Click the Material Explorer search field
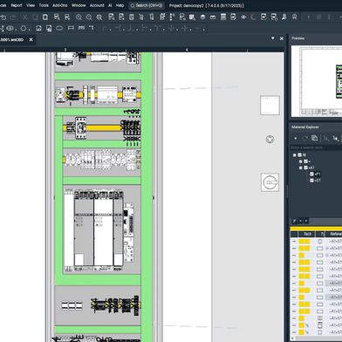The image size is (342, 342). pyautogui.click(x=317, y=147)
